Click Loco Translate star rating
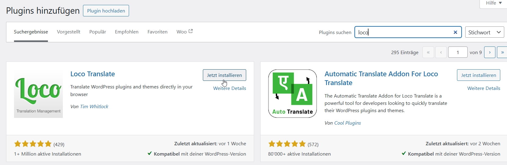Image resolution: width=507 pixels, height=165 pixels. [33, 144]
